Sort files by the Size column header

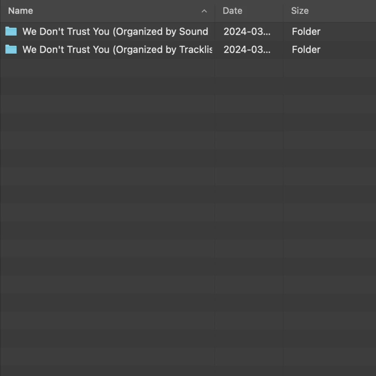point(300,11)
